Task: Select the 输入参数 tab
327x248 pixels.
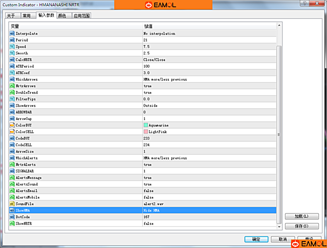Action: coord(46,15)
